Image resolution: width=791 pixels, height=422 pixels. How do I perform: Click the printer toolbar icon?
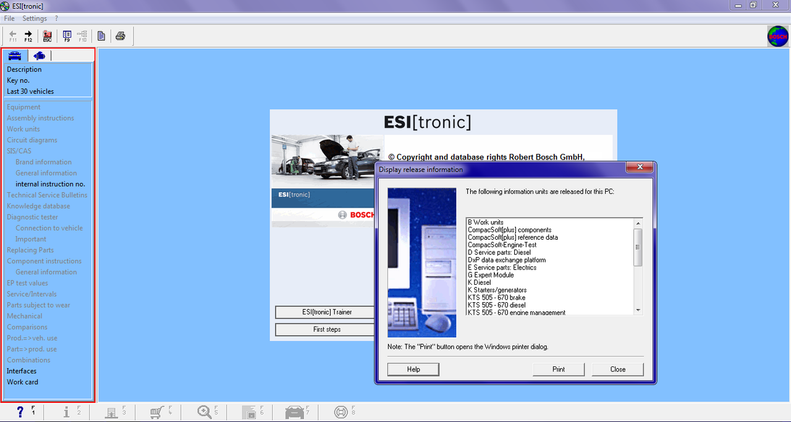pos(121,36)
